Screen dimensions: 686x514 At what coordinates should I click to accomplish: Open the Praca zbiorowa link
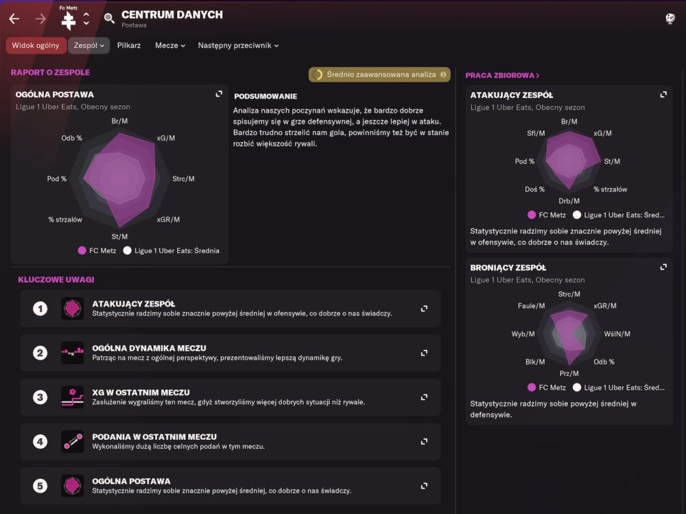[502, 75]
